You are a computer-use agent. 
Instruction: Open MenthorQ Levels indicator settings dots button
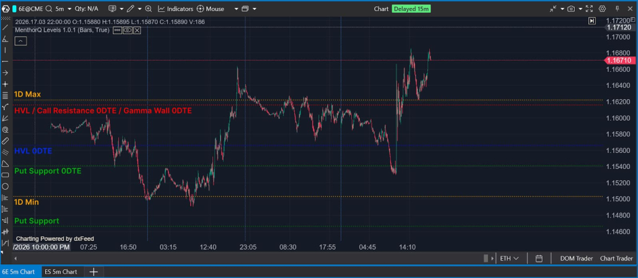(x=117, y=30)
